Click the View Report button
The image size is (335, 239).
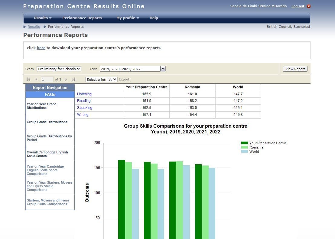pyautogui.click(x=295, y=69)
